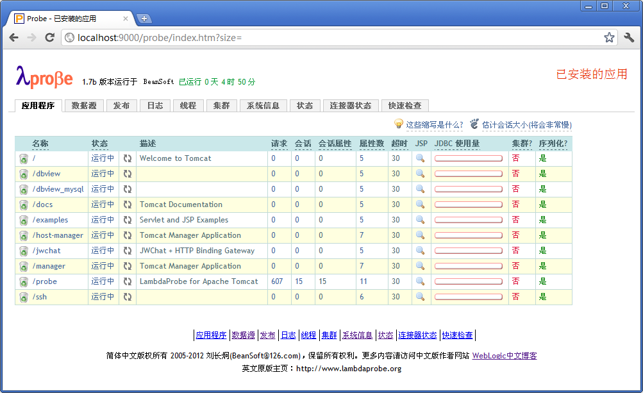This screenshot has height=393, width=643.
Task: Toggle running status 运行中 for /dbview
Action: pos(103,174)
